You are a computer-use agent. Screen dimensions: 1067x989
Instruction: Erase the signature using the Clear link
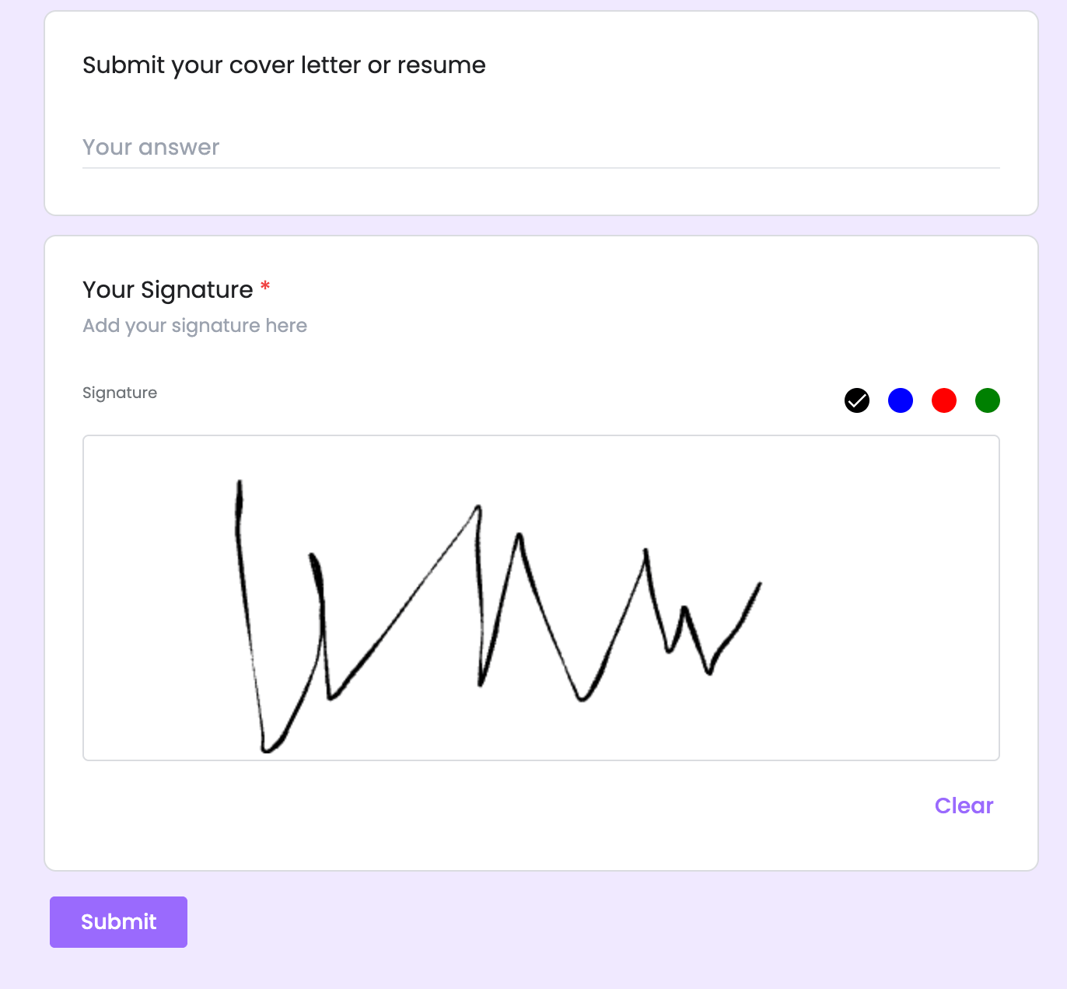point(964,806)
